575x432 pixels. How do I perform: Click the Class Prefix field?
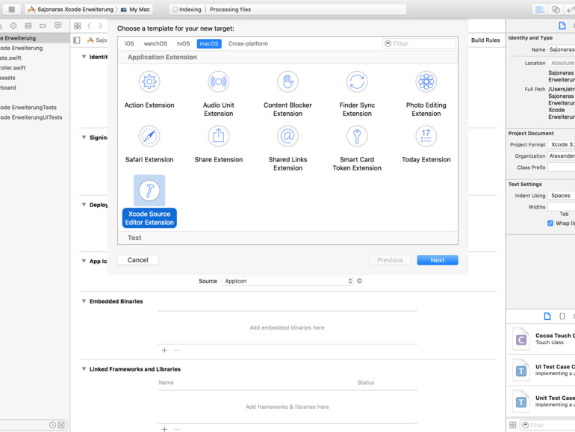coord(561,167)
